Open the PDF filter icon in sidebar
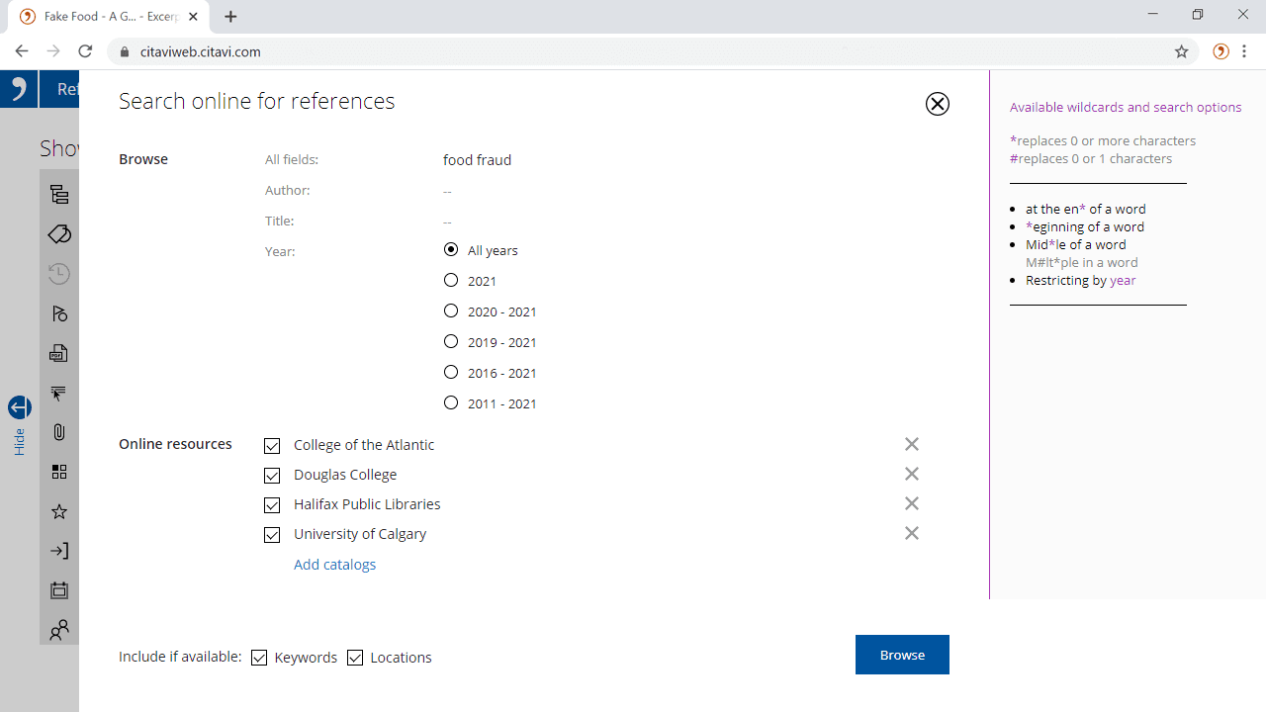Image resolution: width=1266 pixels, height=712 pixels. click(59, 353)
